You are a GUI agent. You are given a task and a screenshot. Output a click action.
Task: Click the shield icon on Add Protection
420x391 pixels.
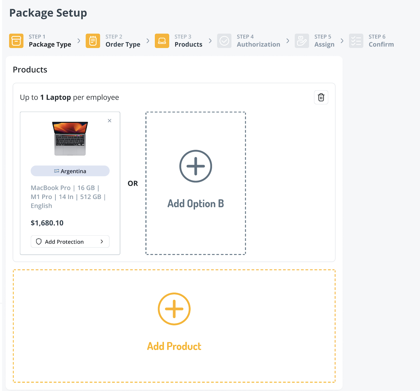point(38,241)
